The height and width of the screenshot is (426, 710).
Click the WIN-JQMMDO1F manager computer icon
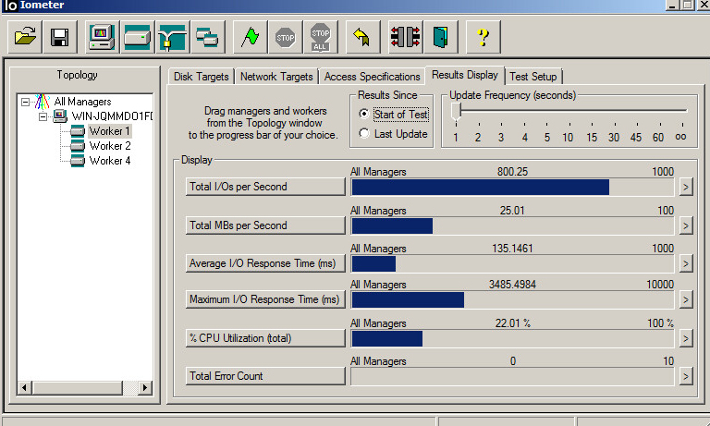coord(60,116)
